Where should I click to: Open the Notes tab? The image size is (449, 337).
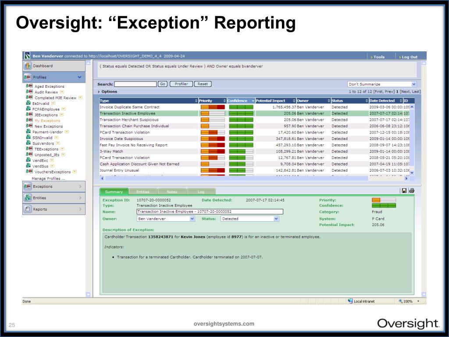pyautogui.click(x=172, y=192)
